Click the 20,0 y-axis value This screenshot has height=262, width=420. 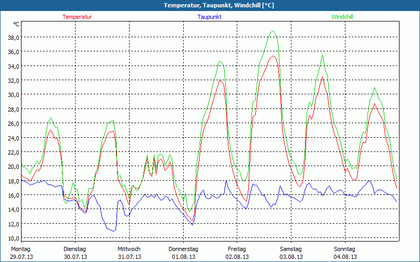click(x=14, y=167)
